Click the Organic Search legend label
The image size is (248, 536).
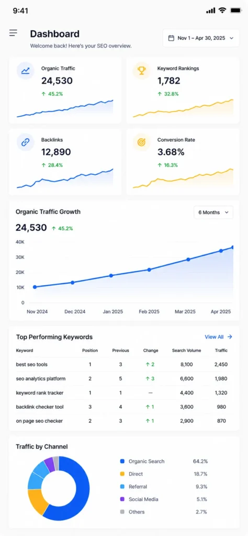pos(146,462)
